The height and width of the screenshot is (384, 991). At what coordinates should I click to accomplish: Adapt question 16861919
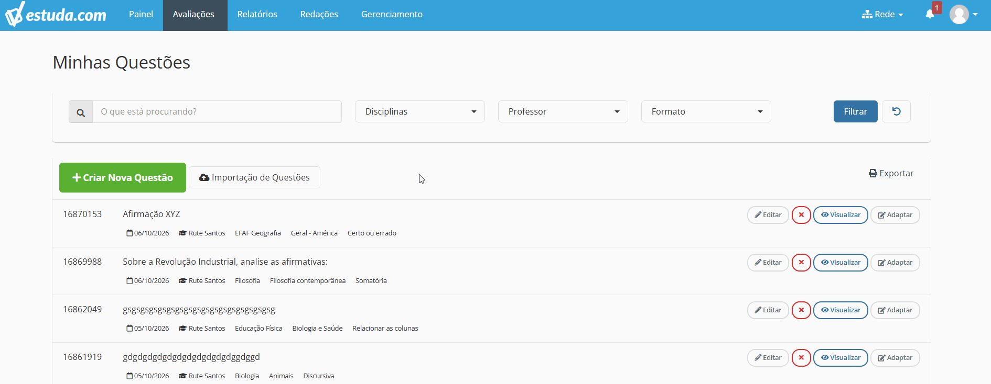896,358
